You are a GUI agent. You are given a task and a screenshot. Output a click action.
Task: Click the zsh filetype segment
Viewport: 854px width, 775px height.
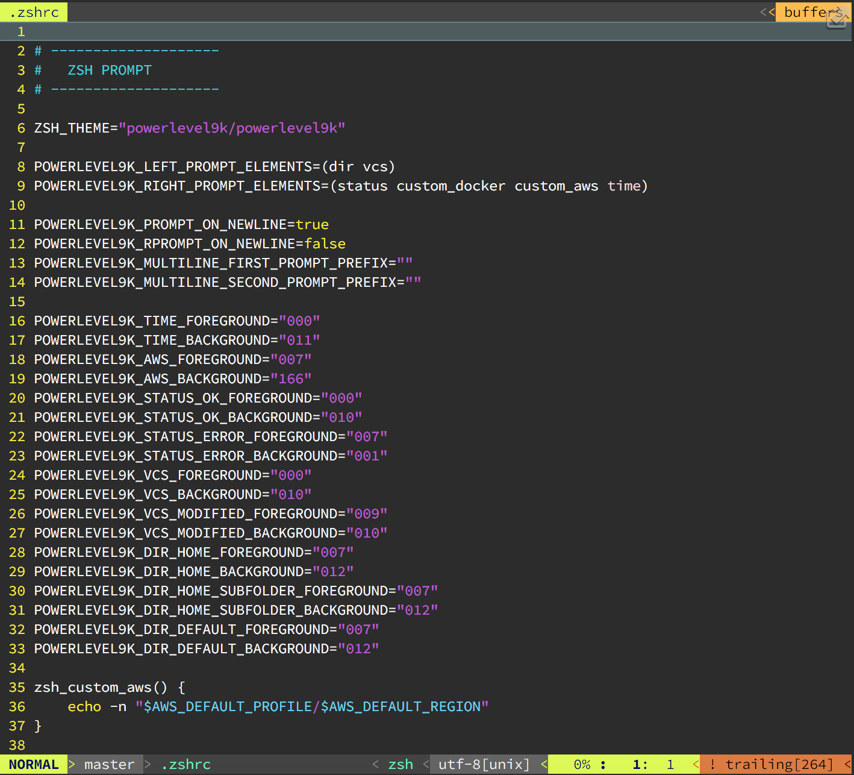tap(401, 764)
